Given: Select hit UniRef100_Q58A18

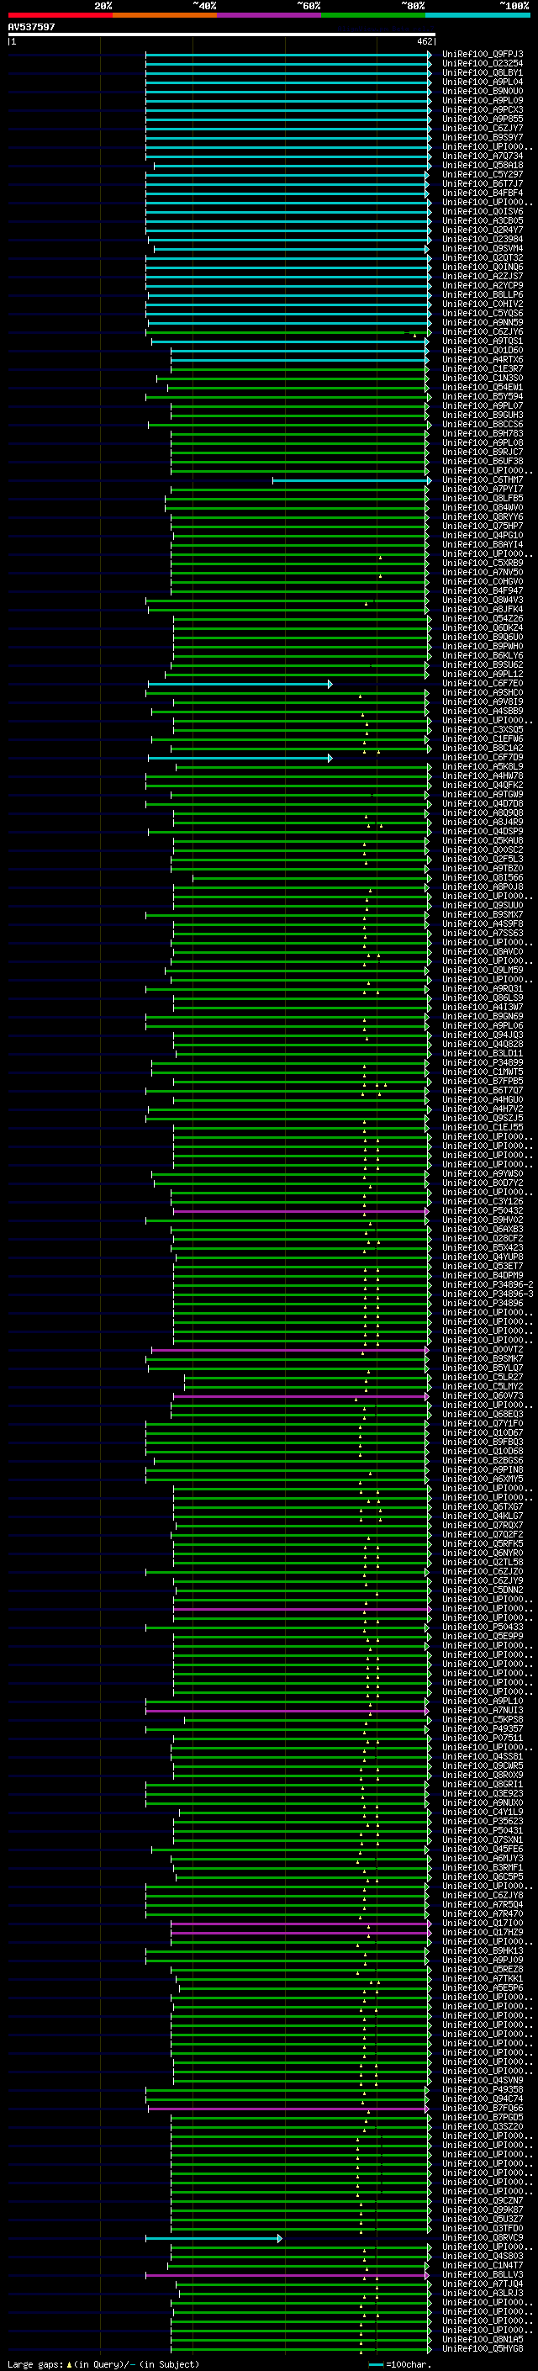Looking at the screenshot, I should 482,166.
